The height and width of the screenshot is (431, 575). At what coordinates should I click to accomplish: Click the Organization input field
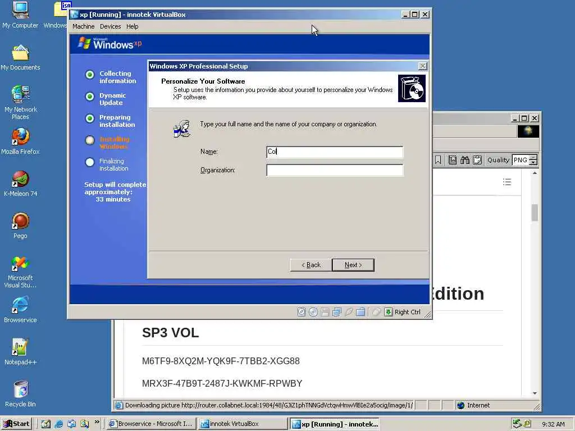[335, 170]
